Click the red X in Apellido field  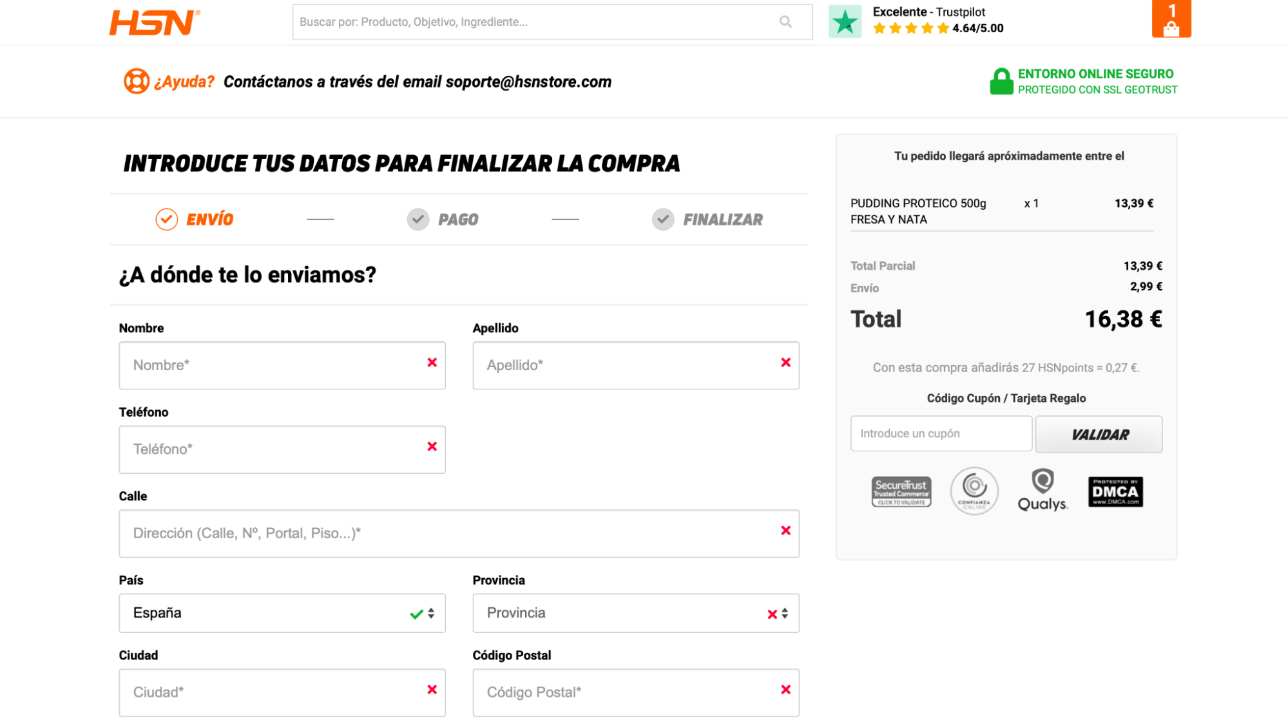785,362
